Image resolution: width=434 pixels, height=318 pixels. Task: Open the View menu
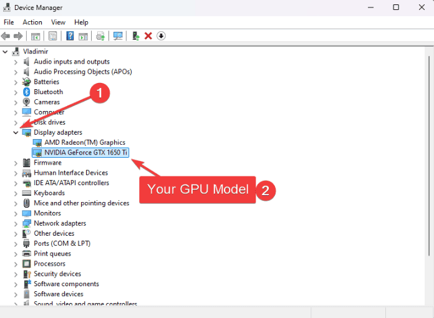pyautogui.click(x=58, y=22)
